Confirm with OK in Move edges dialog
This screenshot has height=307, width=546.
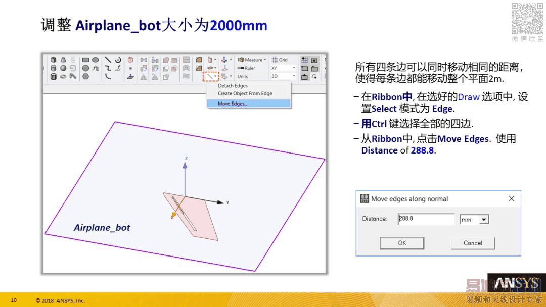(402, 243)
